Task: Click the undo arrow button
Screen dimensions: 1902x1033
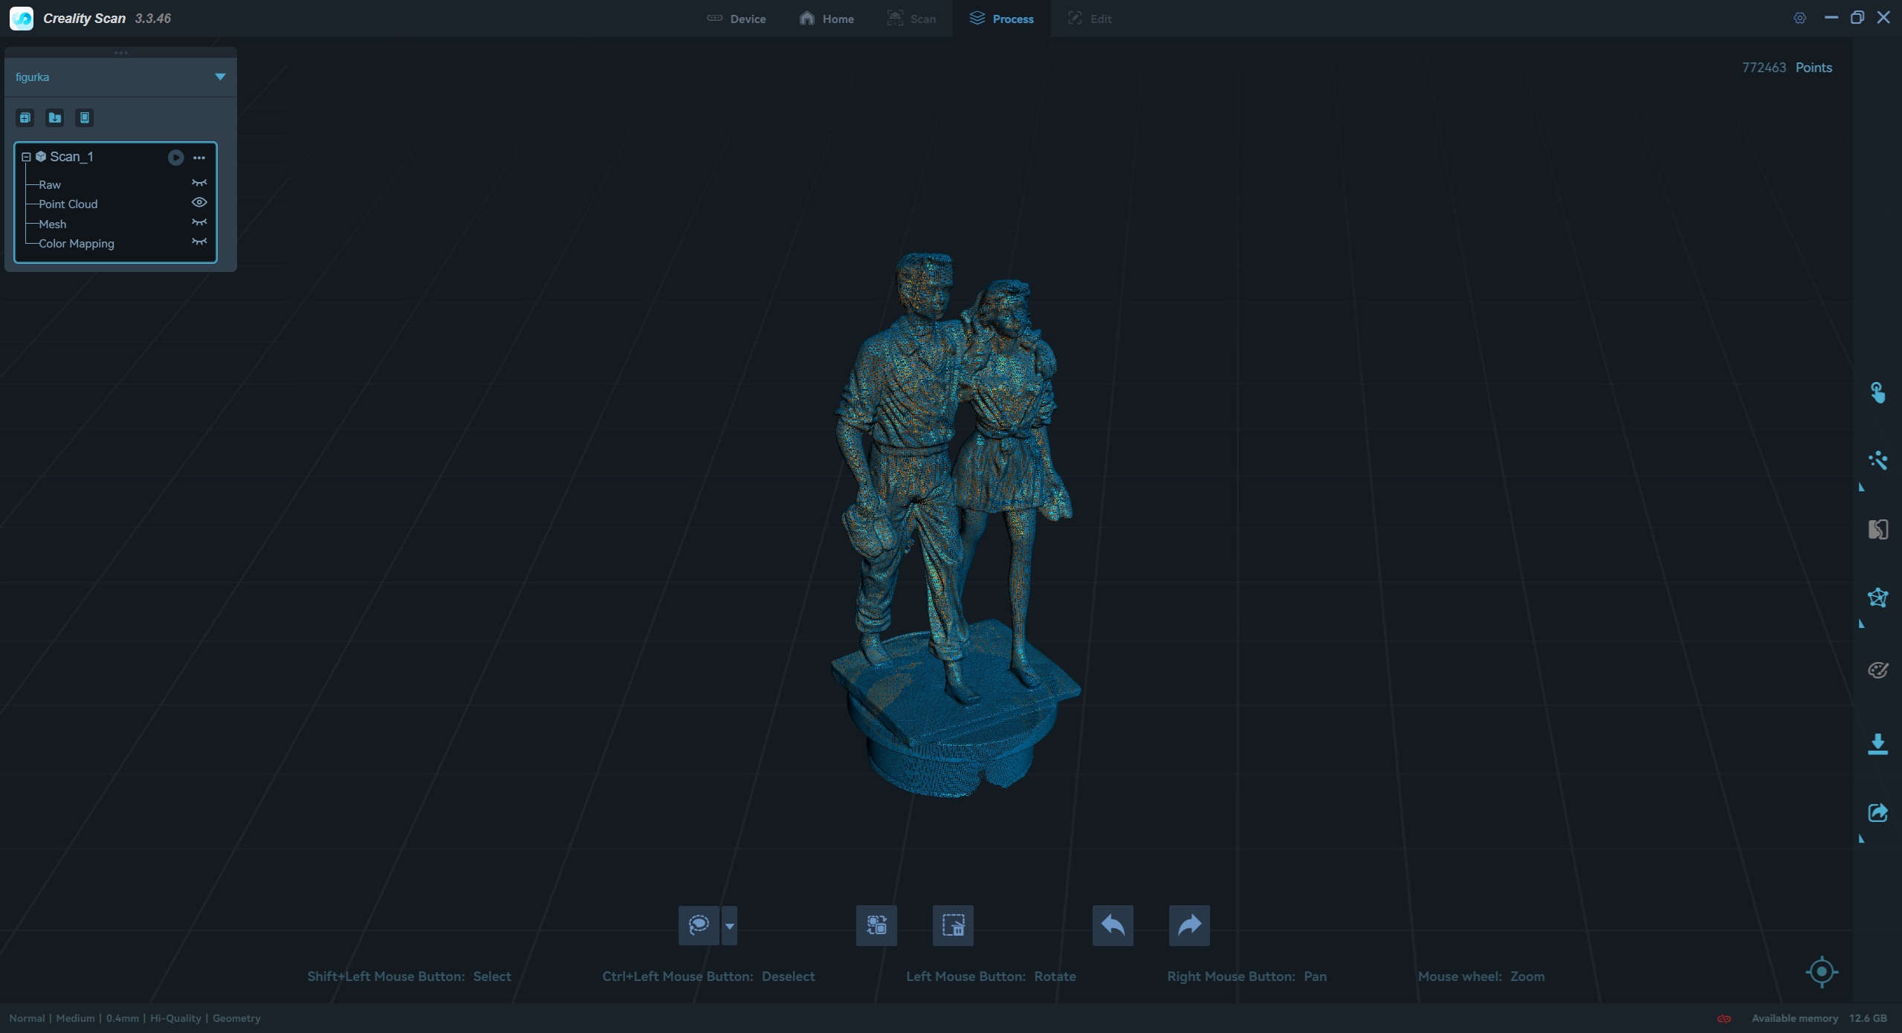Action: tap(1113, 925)
